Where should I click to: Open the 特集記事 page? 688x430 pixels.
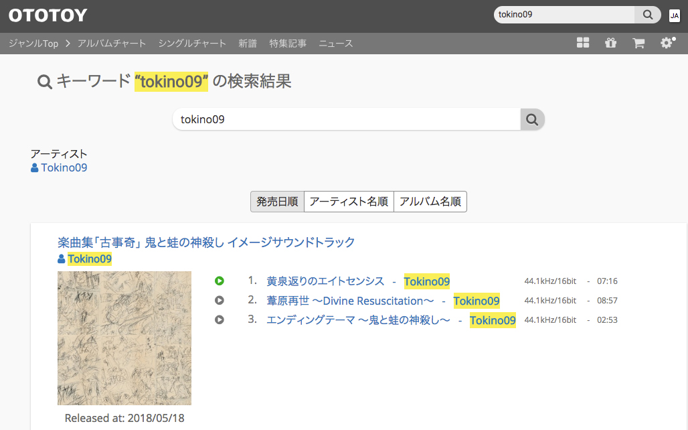[x=288, y=44]
